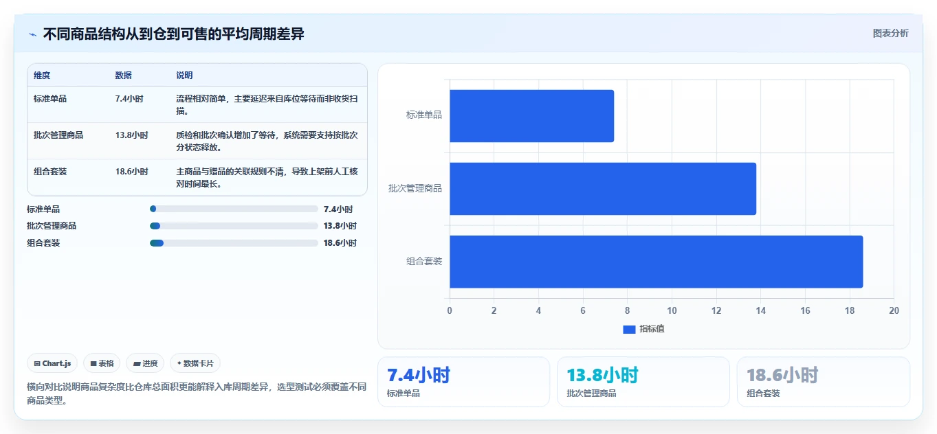Click the 标准单品 bar in the chart
The width and height of the screenshot is (937, 434).
click(x=531, y=116)
